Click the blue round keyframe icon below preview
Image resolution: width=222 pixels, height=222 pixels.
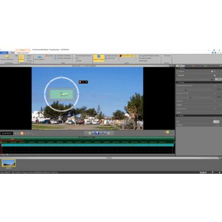[97, 133]
